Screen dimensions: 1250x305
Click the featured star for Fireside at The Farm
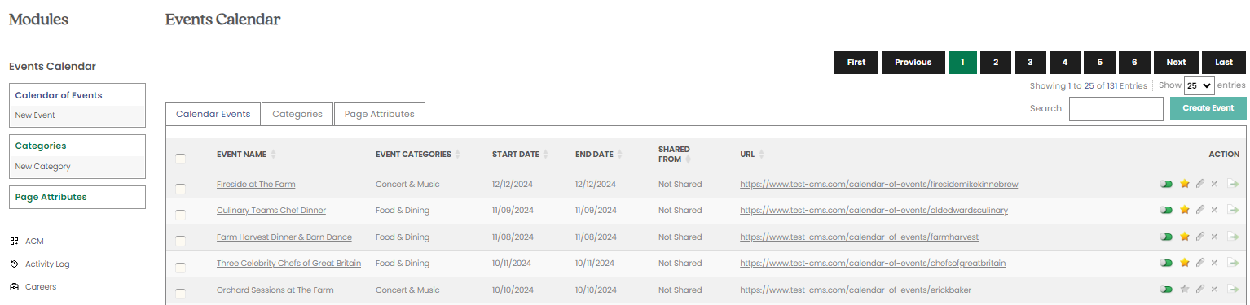click(x=1185, y=184)
